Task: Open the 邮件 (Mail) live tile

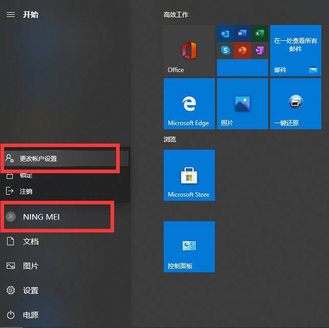Action: tap(295, 50)
